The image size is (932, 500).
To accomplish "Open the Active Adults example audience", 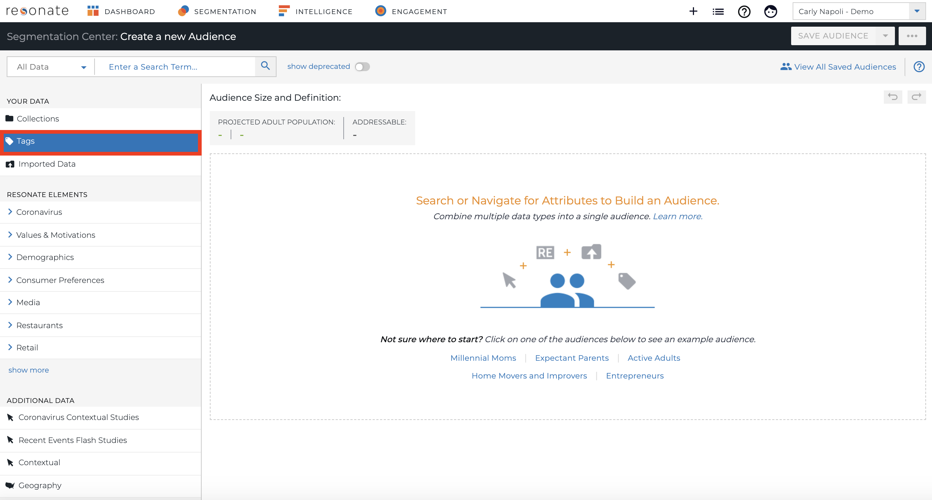I will click(x=654, y=358).
